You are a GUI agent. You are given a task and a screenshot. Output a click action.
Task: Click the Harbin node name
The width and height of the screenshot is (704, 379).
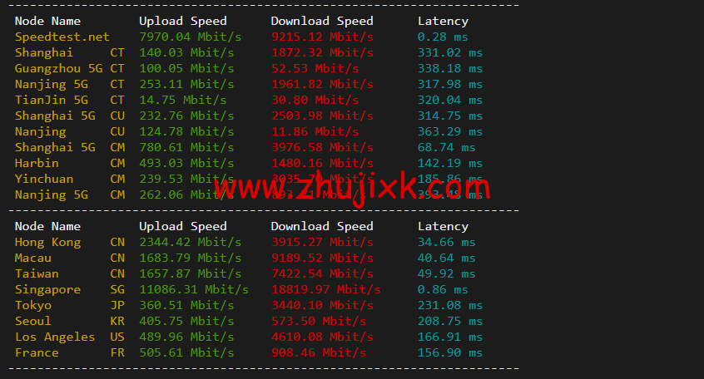click(37, 163)
